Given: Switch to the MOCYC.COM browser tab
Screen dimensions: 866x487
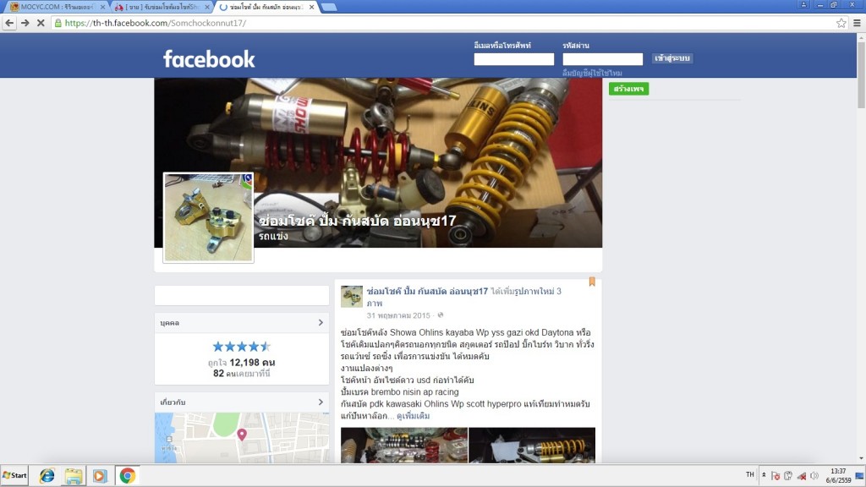Looking at the screenshot, I should tap(55, 7).
